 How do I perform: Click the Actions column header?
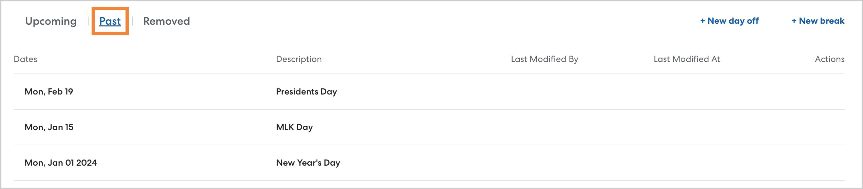coord(829,59)
